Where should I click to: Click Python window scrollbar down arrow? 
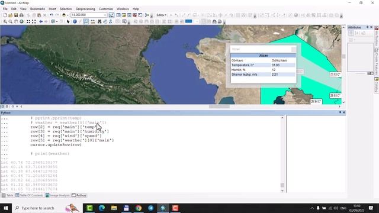[282, 191]
